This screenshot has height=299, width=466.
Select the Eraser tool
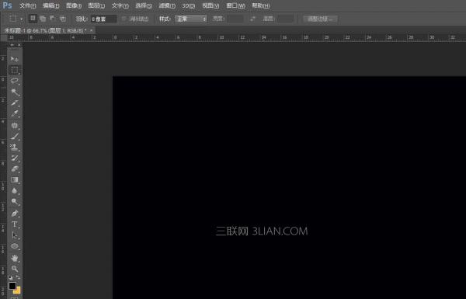click(x=14, y=169)
